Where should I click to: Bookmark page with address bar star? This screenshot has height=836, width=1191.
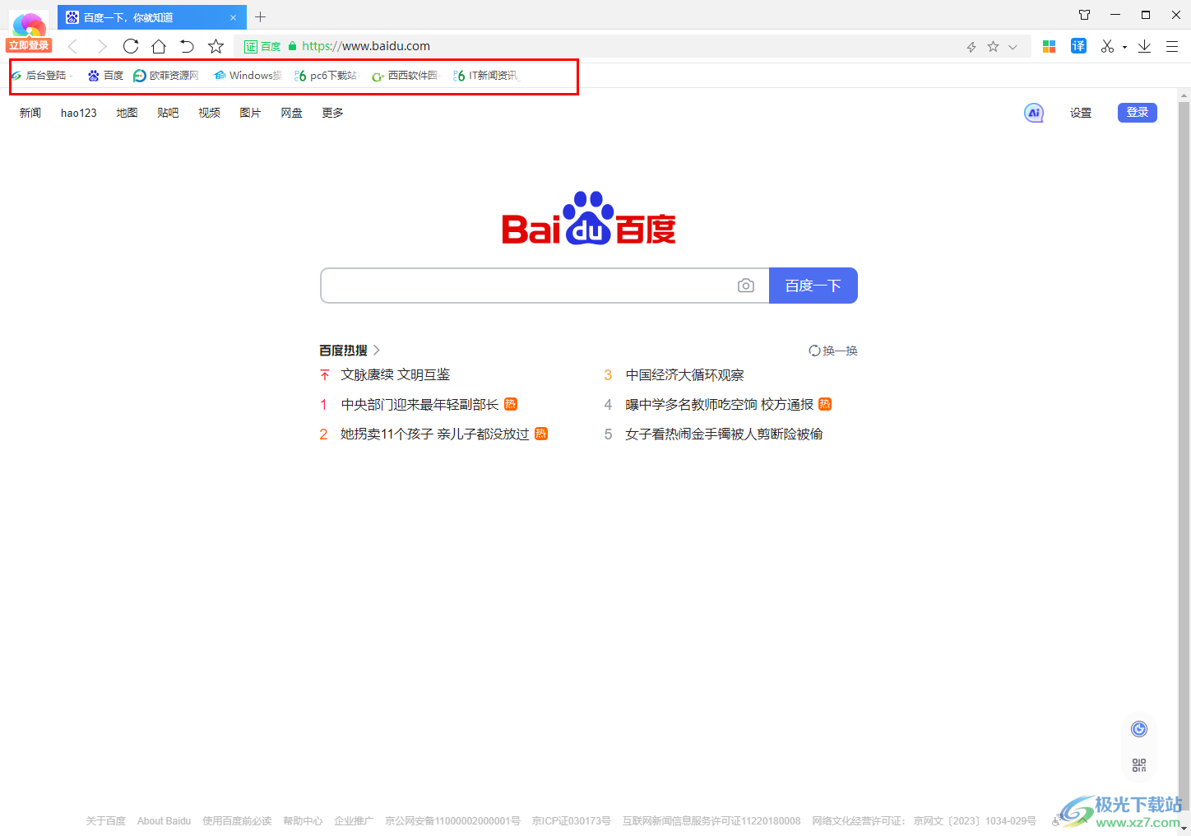click(x=993, y=47)
